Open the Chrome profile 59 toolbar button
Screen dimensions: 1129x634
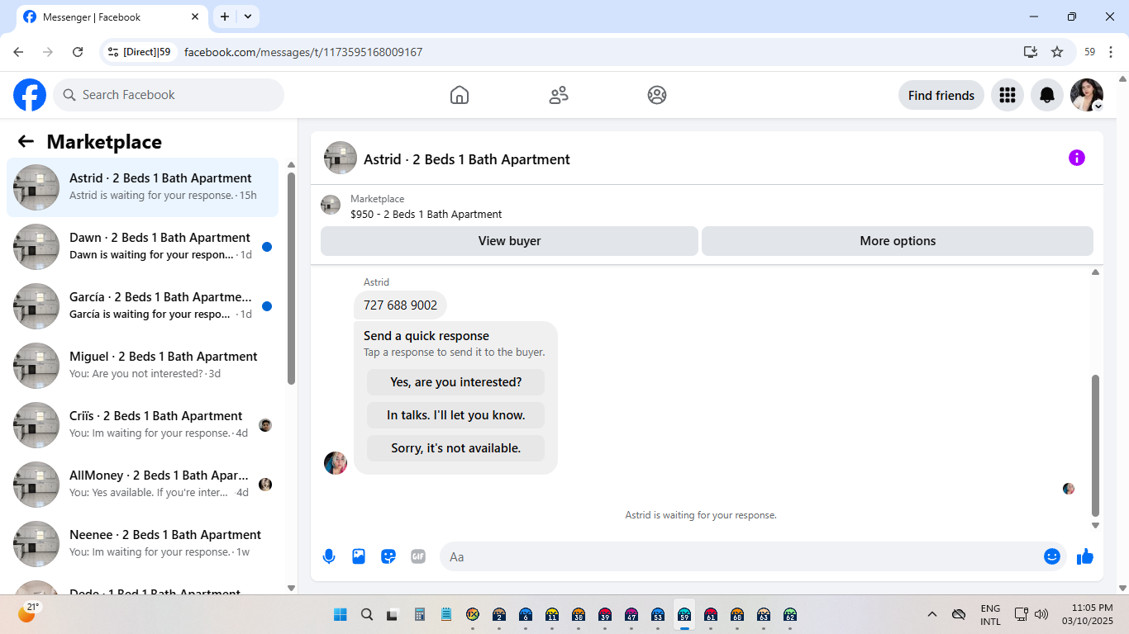[1089, 52]
